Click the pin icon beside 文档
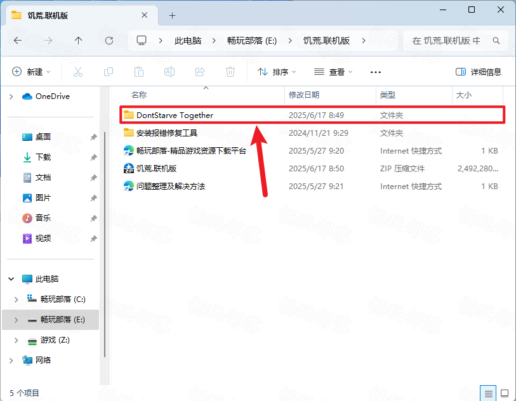The image size is (516, 401). pyautogui.click(x=93, y=178)
